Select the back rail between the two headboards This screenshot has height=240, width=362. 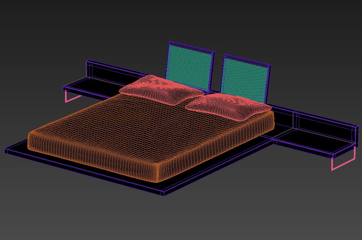pyautogui.click(x=216, y=91)
